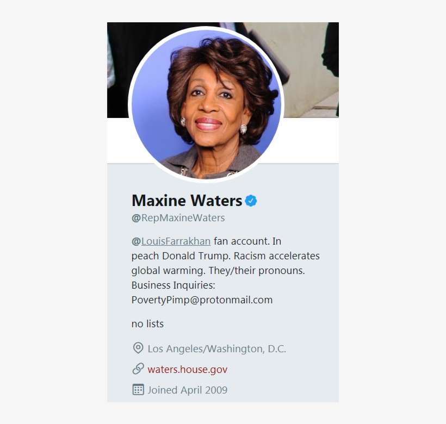
Task: Click the chain link icon
Action: tap(138, 369)
